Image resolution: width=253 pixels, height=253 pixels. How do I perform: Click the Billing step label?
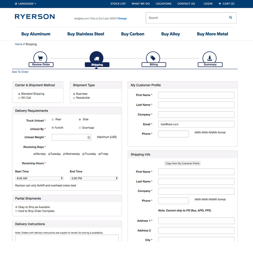154,64
